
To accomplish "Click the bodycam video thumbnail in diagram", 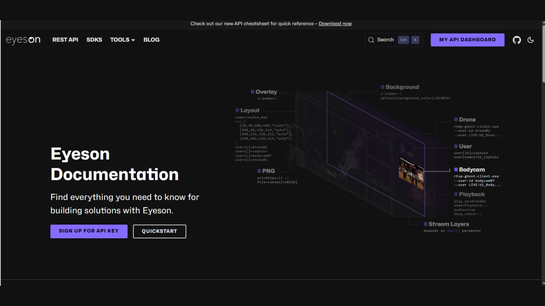I will pos(411,173).
